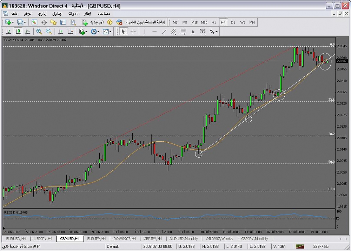The width and height of the screenshot is (351, 251).
Task: Draw a vertical line tool
Action: (x=144, y=32)
